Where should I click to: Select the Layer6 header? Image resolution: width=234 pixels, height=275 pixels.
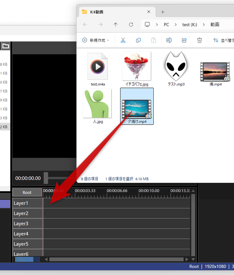coord(28,253)
